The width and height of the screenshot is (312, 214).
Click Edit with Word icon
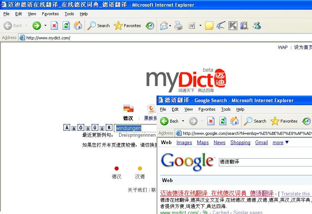point(192,26)
